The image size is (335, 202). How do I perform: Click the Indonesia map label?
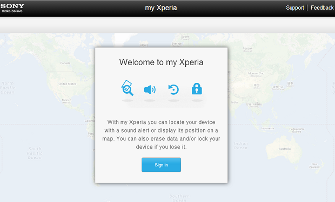pyautogui.click(x=267, y=128)
